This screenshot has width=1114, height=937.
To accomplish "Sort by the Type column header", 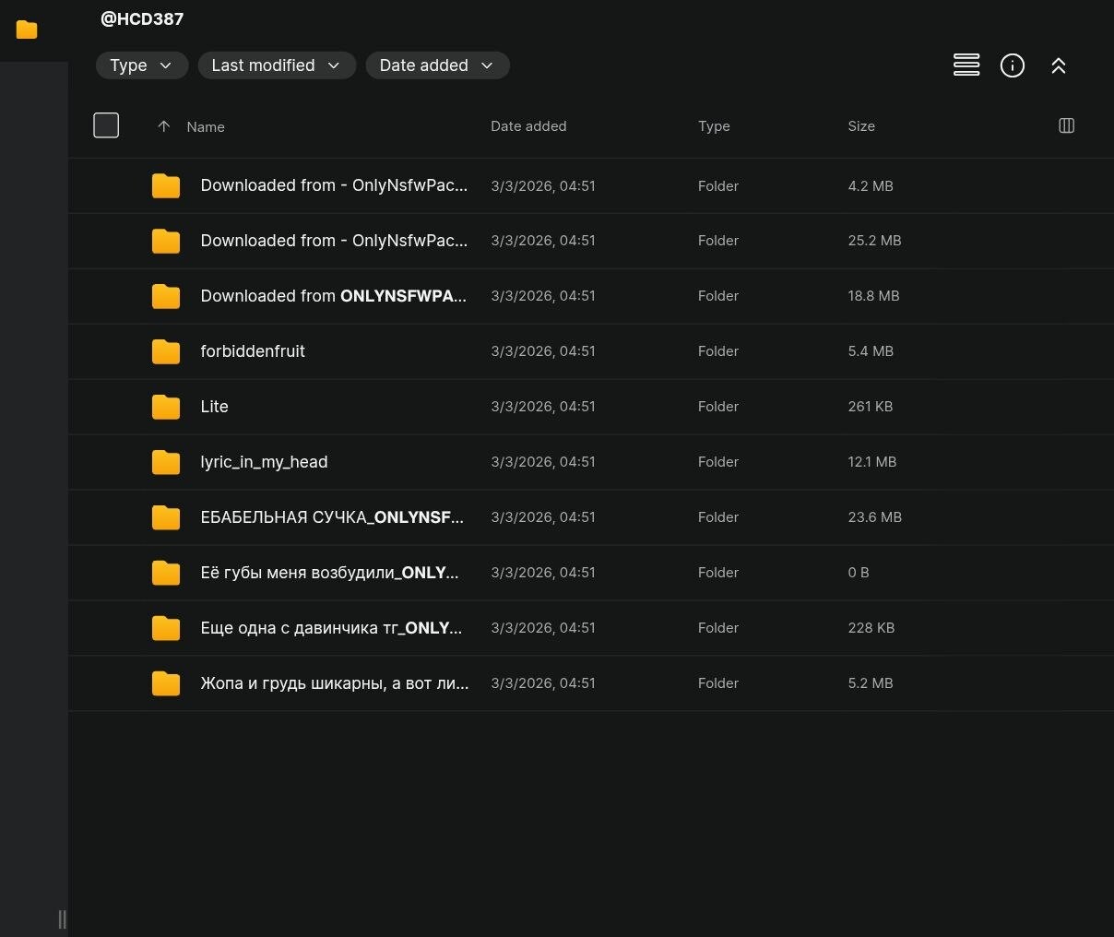I will coord(713,126).
